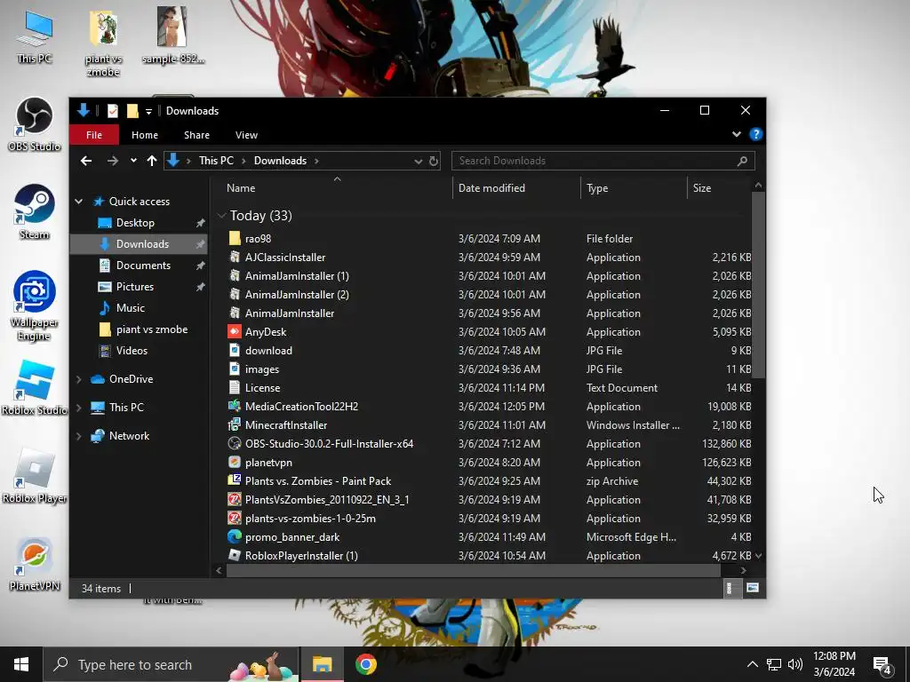The width and height of the screenshot is (910, 682).
Task: Open the Home ribbon tab
Action: (x=145, y=135)
